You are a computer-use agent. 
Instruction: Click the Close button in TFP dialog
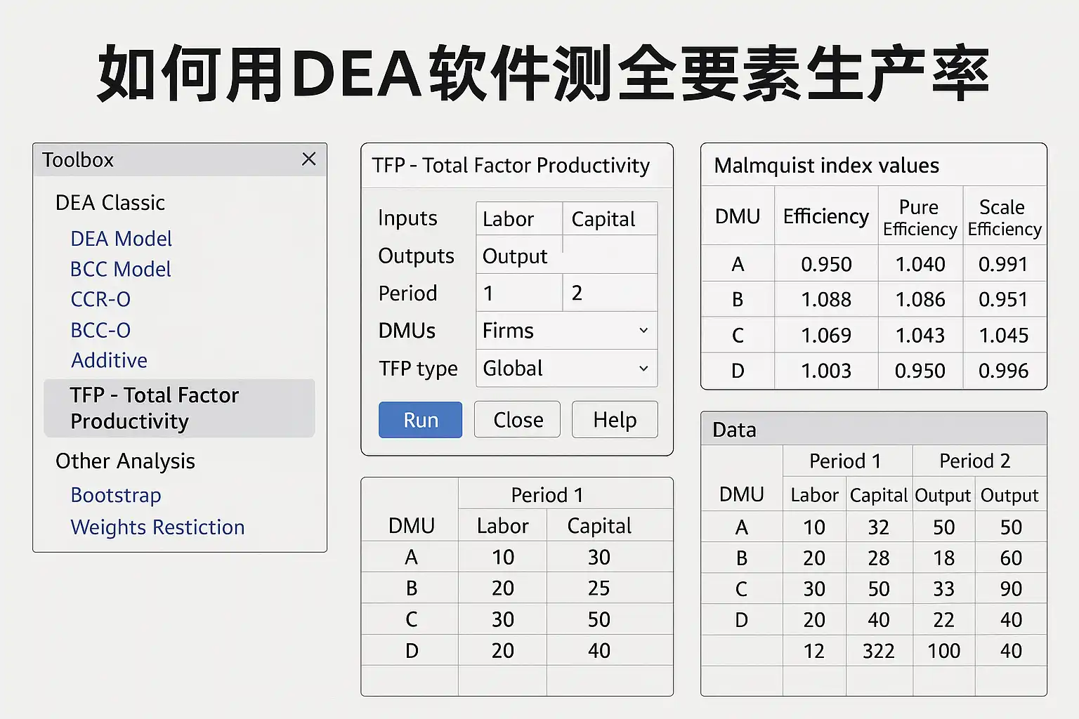pos(518,420)
